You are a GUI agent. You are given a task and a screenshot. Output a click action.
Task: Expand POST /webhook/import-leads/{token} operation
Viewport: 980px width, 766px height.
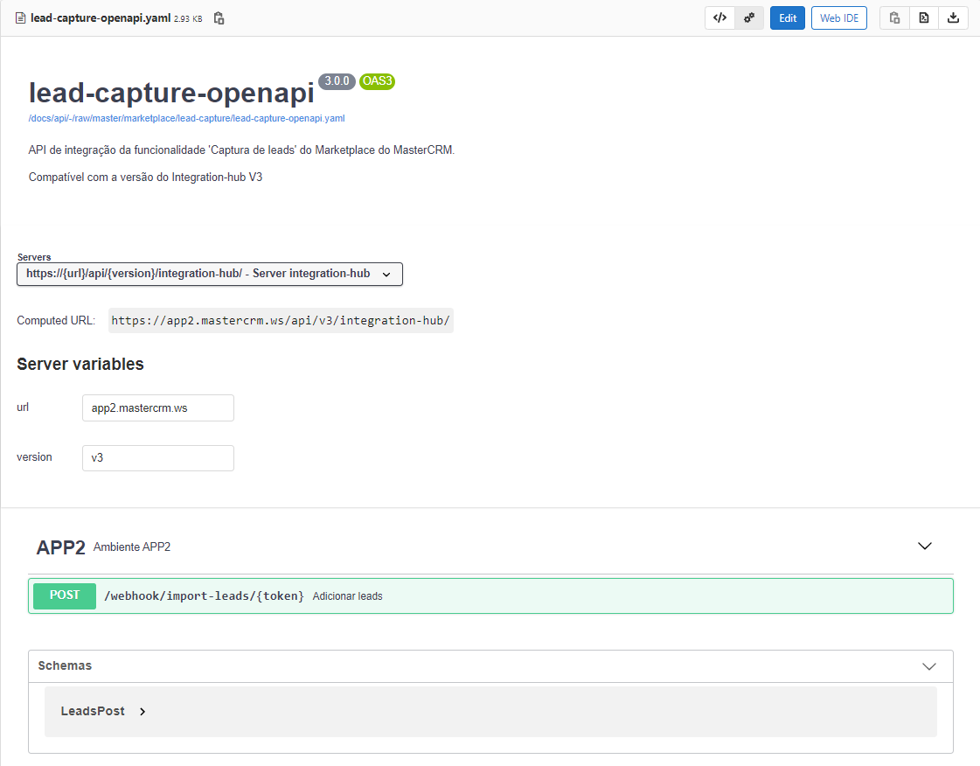tap(490, 595)
